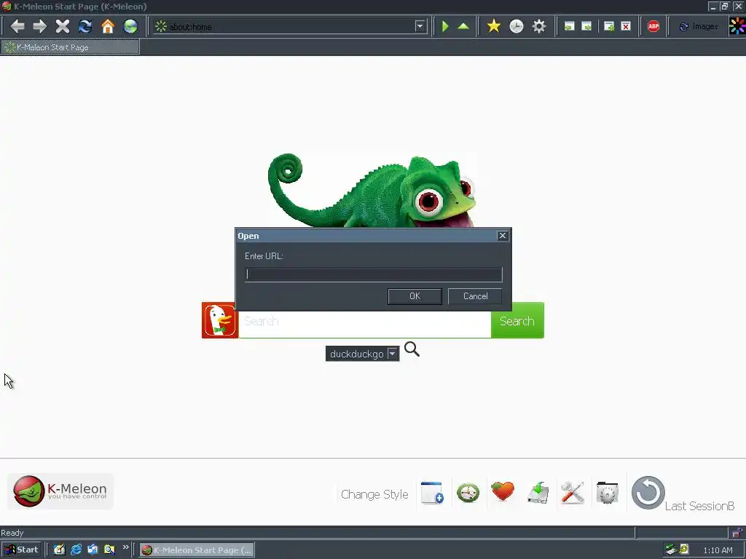
Task: Reload the page with the refresh icon
Action: 85,26
